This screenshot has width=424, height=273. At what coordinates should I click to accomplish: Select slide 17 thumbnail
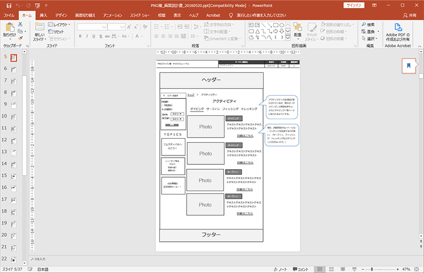pos(13,200)
